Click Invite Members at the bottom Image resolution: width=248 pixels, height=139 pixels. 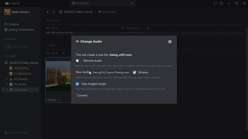click(18, 133)
